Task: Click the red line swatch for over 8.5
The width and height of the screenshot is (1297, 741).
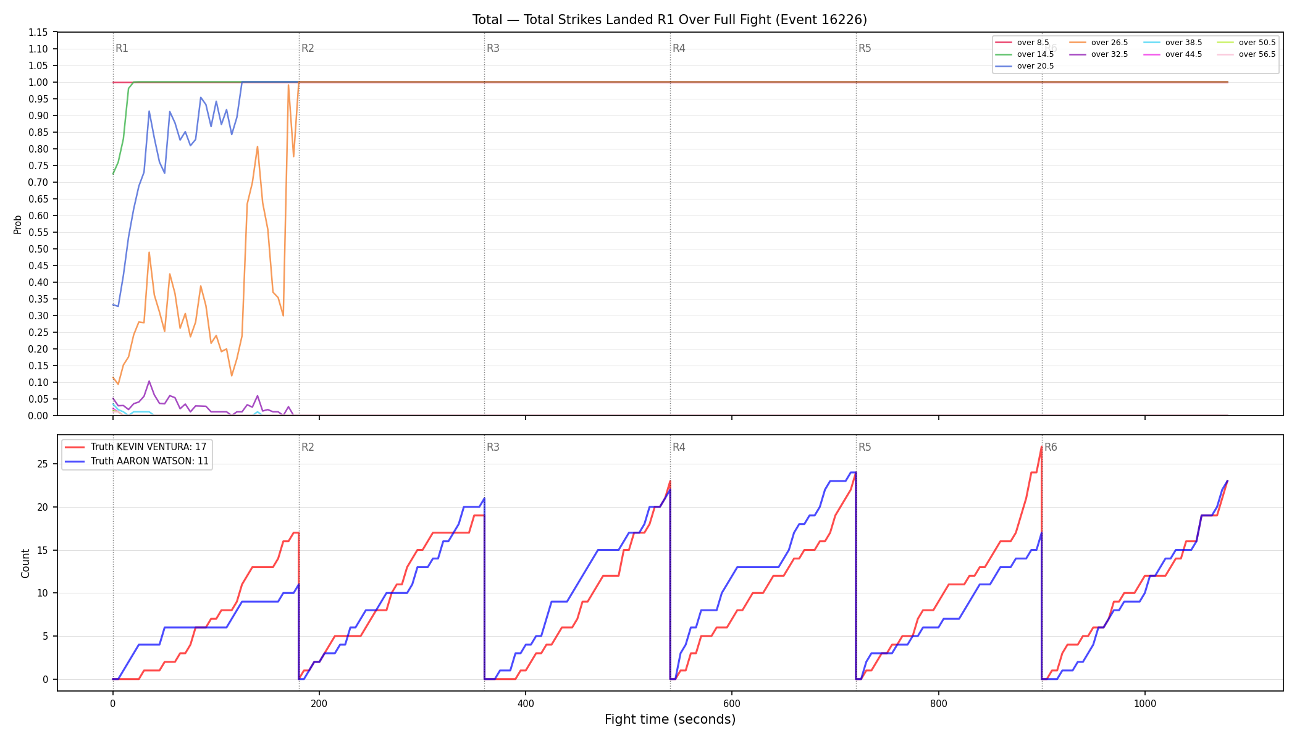Action: click(1004, 43)
